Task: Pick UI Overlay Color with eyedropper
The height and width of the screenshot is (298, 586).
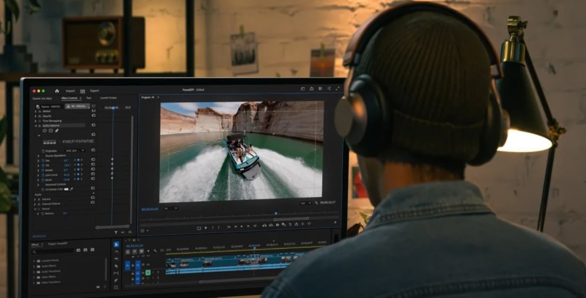Action: point(71,190)
